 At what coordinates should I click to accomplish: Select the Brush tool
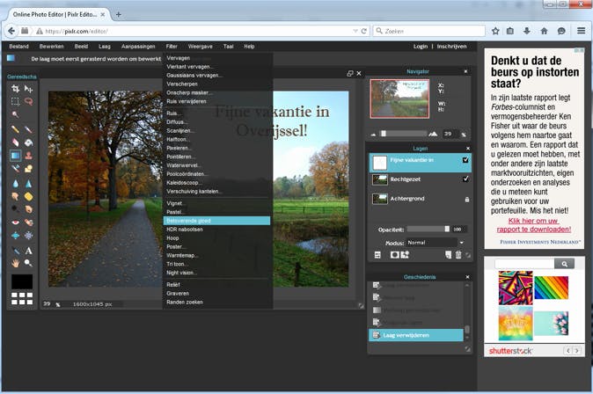click(28, 129)
